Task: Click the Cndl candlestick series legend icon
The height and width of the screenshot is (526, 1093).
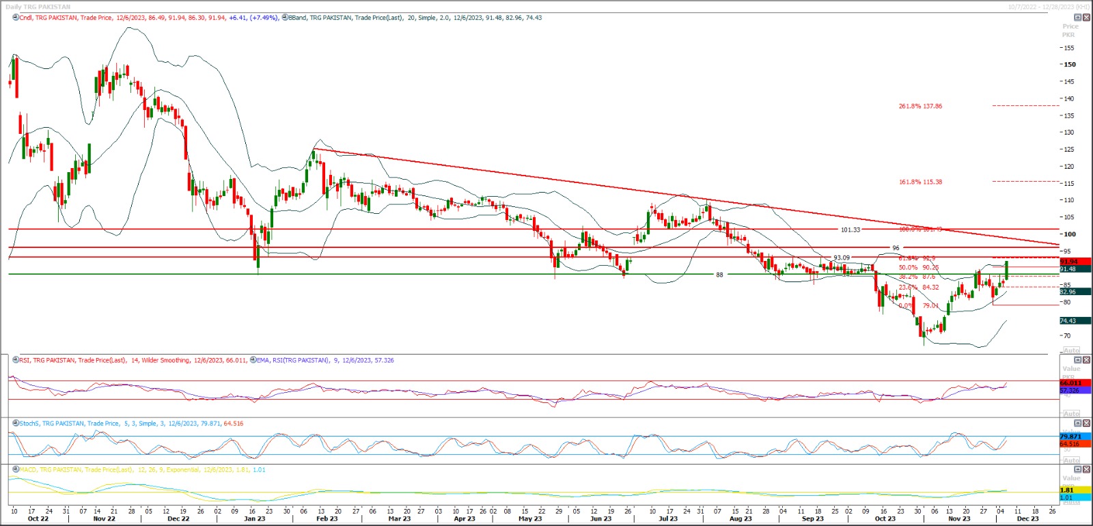Action: [x=16, y=18]
